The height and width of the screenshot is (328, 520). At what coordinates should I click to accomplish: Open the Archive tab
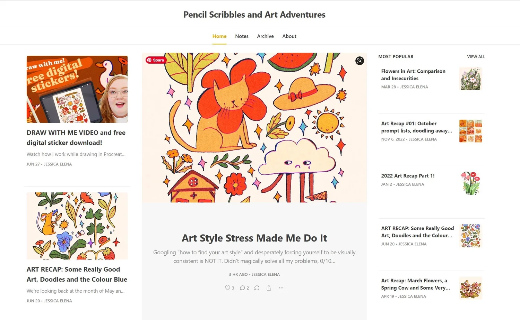tap(265, 36)
